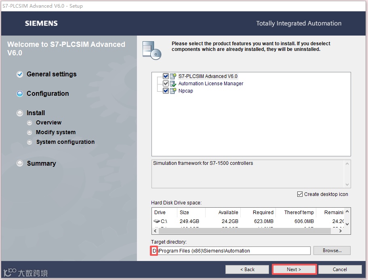
Task: Click the Target directory path field
Action: tap(231, 251)
